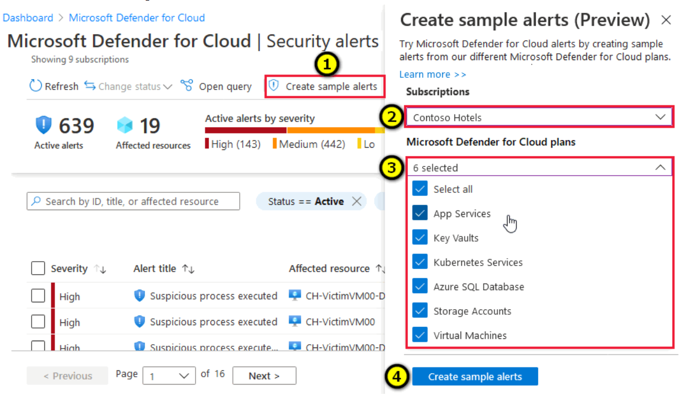Select the Open query icon
682x395 pixels.
(186, 86)
